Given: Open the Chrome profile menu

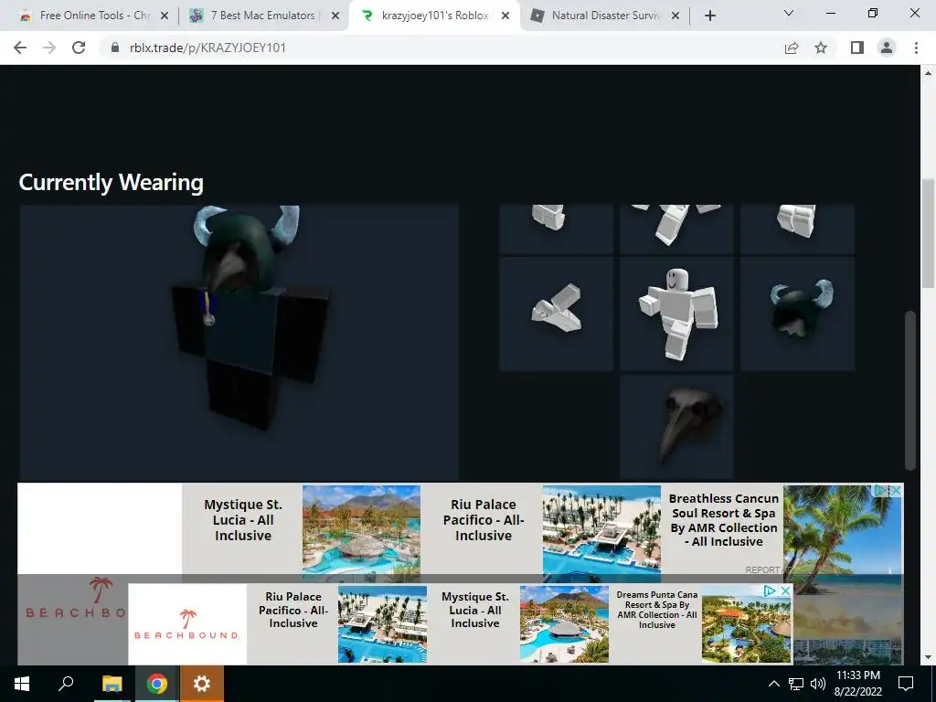Looking at the screenshot, I should [887, 48].
